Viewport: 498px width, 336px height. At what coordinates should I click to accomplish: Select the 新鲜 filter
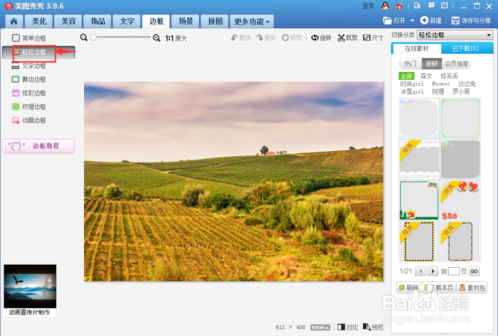[x=432, y=64]
